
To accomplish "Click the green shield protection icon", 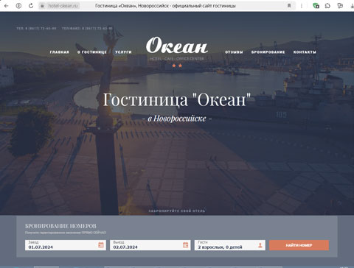I will [x=316, y=6].
